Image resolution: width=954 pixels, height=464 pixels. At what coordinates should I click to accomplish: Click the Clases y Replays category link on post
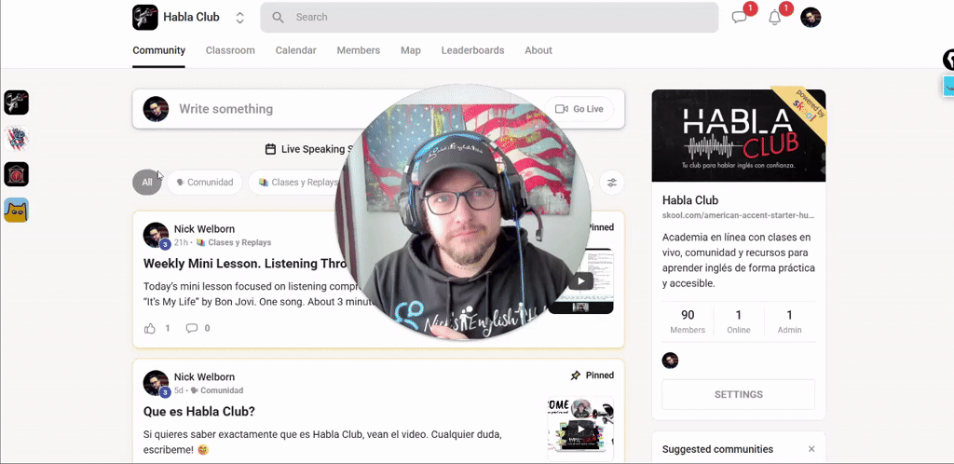[x=234, y=242]
